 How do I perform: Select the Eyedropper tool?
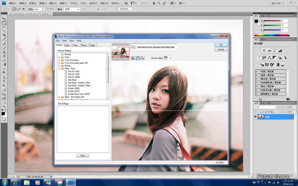click(x=4, y=39)
